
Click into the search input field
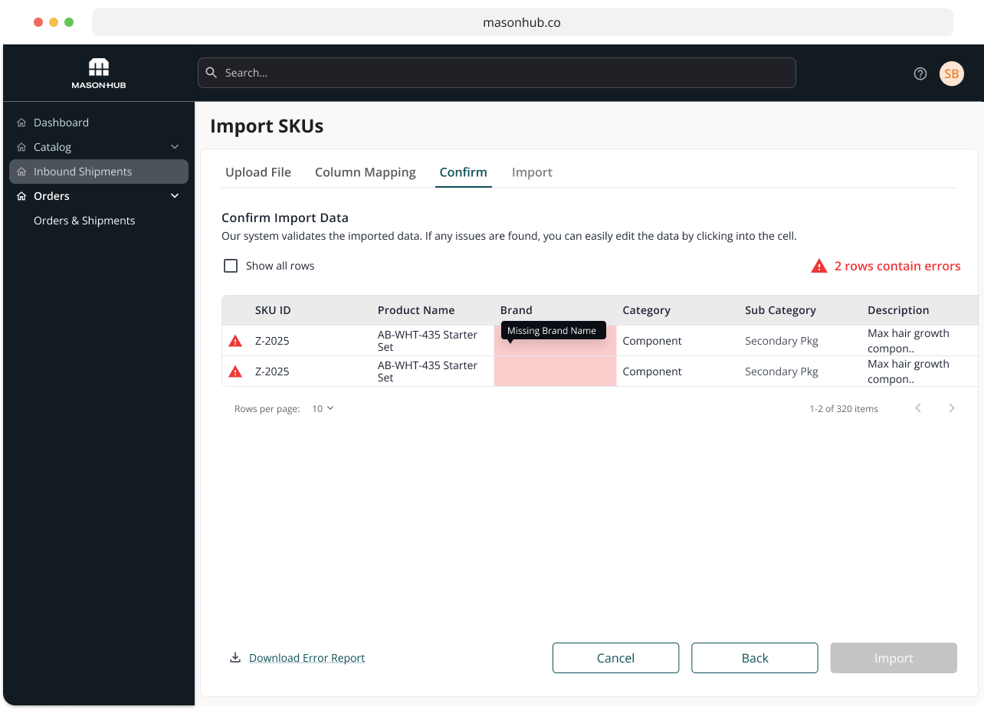(x=497, y=73)
